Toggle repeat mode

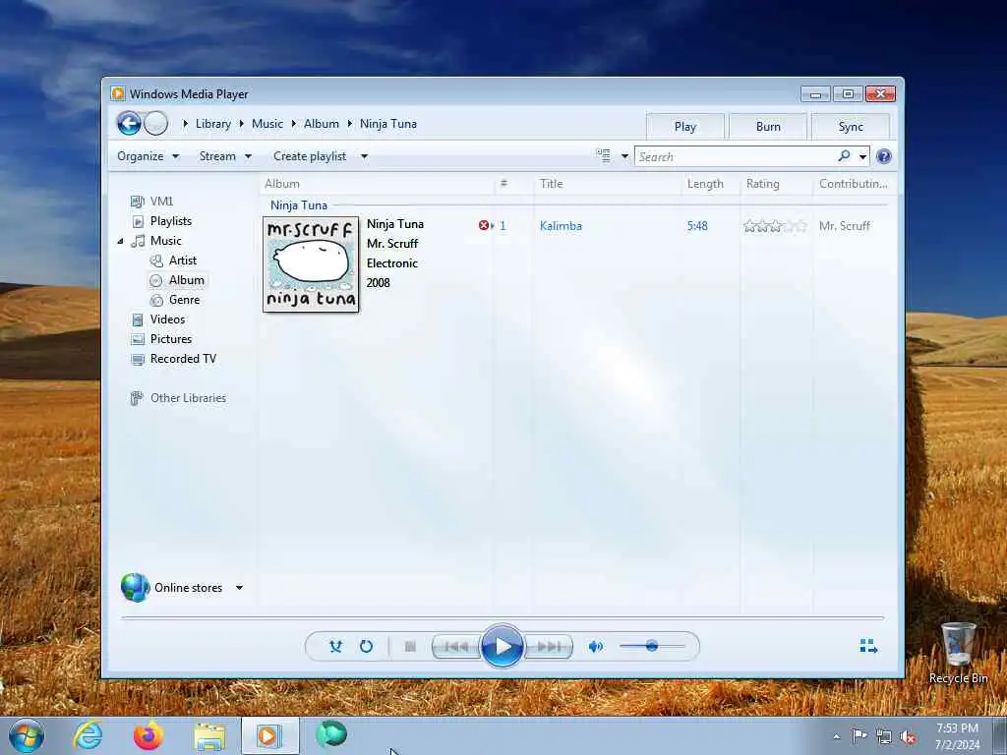[x=366, y=647]
